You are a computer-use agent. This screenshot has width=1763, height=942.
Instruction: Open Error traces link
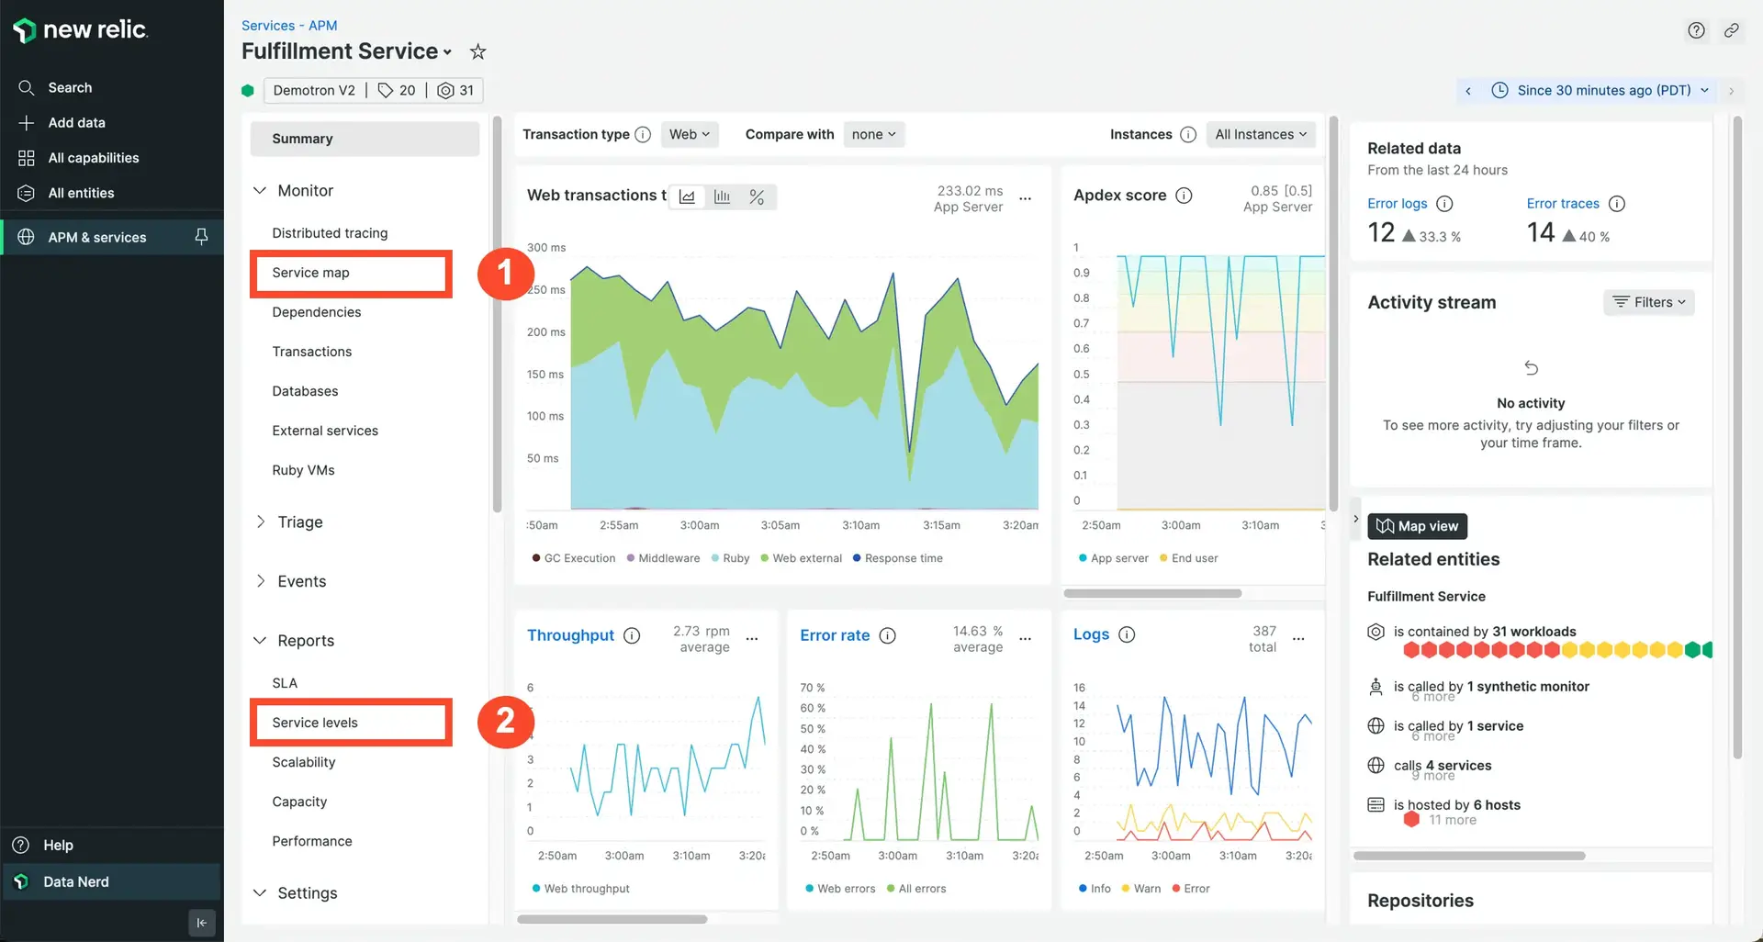pos(1563,204)
